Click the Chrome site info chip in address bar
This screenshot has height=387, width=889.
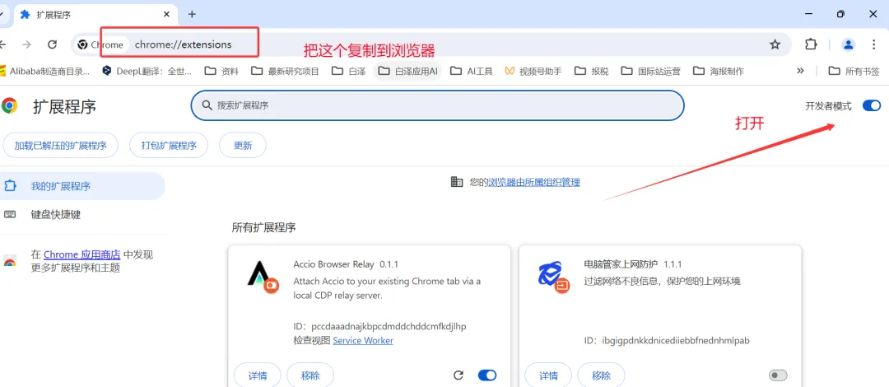coord(100,44)
